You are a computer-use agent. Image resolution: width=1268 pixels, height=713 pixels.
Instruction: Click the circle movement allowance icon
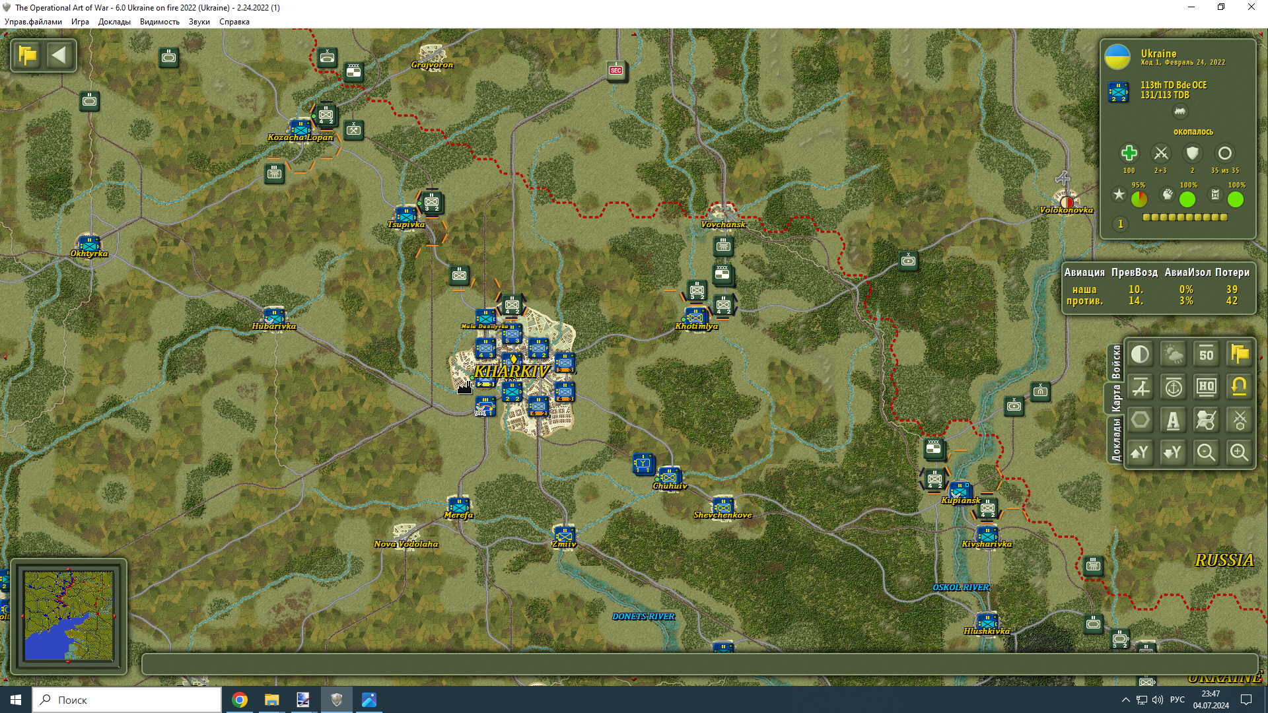(1224, 154)
